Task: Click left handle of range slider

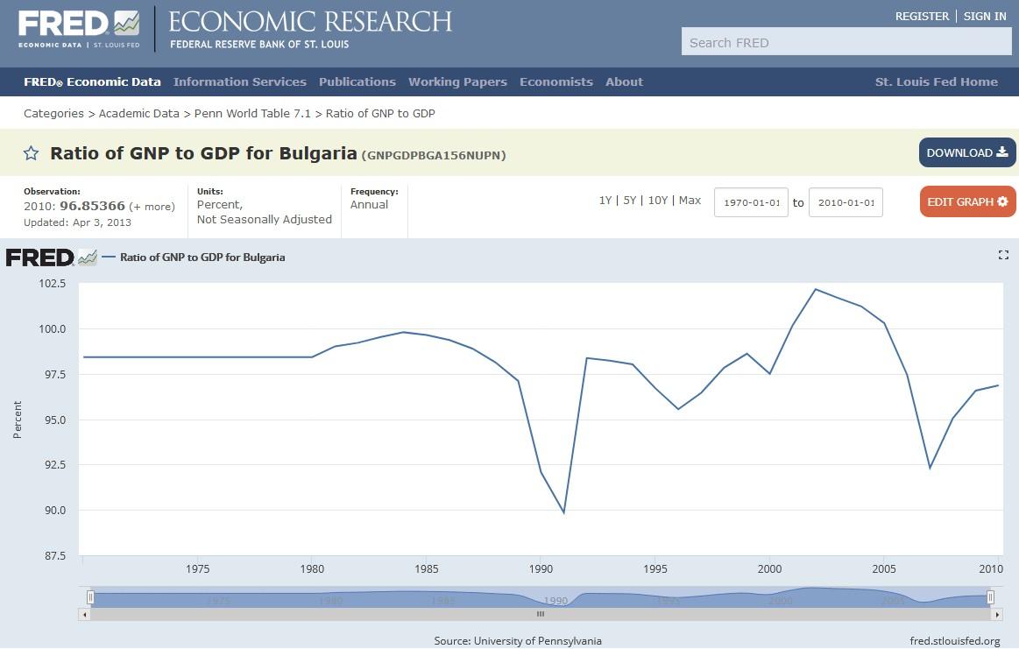Action: point(90,597)
